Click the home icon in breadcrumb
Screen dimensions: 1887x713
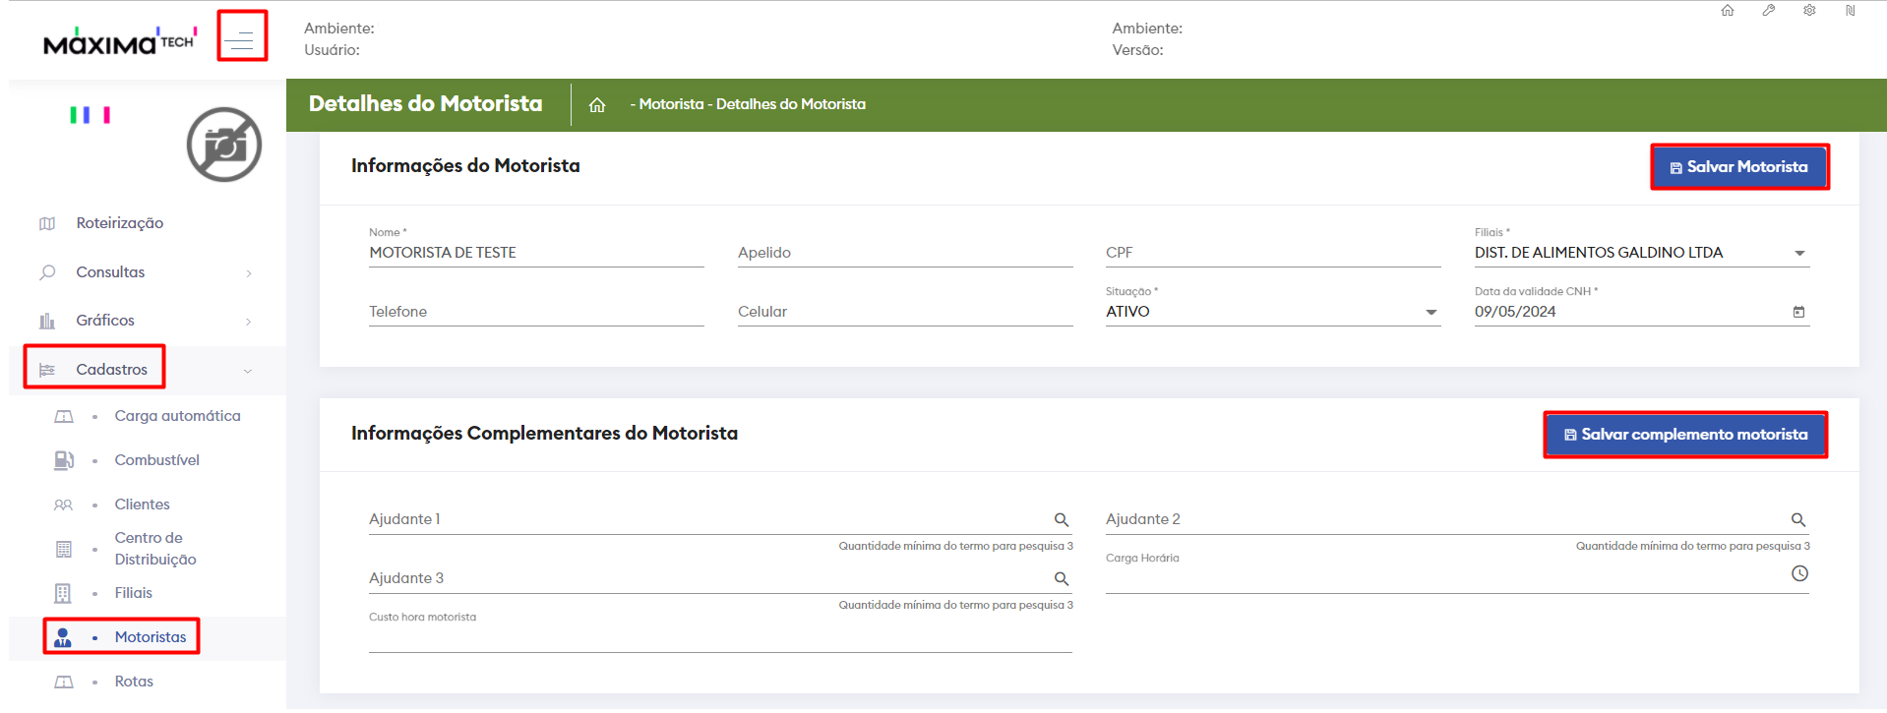click(x=597, y=105)
